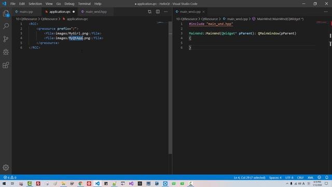Image resolution: width=332 pixels, height=187 pixels.
Task: Open the Help menu
Action: click(98, 4)
